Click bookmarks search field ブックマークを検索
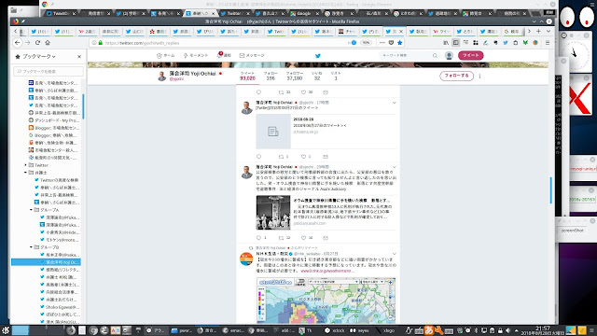 [x=49, y=71]
